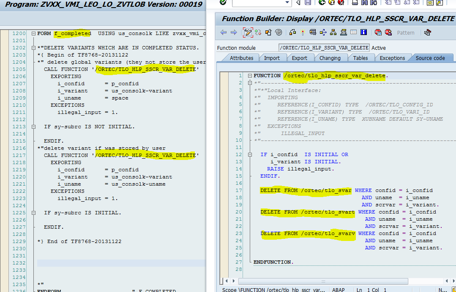Viewport: 456px width, 292px height.
Task: Open the command field dropdown
Action: pyautogui.click(x=288, y=3)
